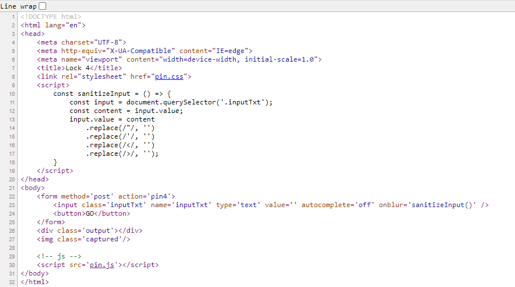Click the DOCTYPE html declaration
Image resolution: width=515 pixels, height=287 pixels.
(51, 17)
